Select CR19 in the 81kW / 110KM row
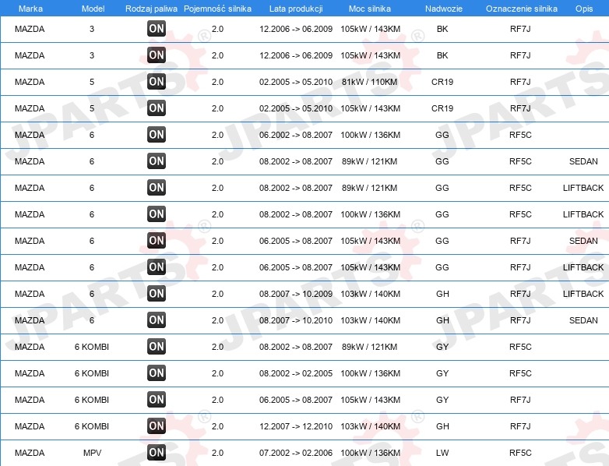The width and height of the screenshot is (609, 466). pyautogui.click(x=442, y=82)
